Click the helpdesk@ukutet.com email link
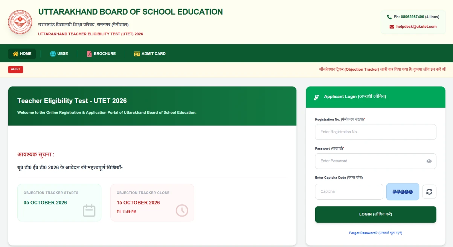453x247 pixels. (x=416, y=27)
